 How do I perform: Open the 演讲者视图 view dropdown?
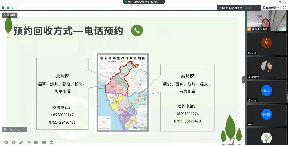coord(271,8)
